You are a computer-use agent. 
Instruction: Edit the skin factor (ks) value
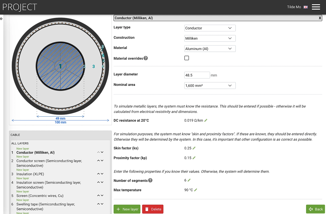pos(194,148)
